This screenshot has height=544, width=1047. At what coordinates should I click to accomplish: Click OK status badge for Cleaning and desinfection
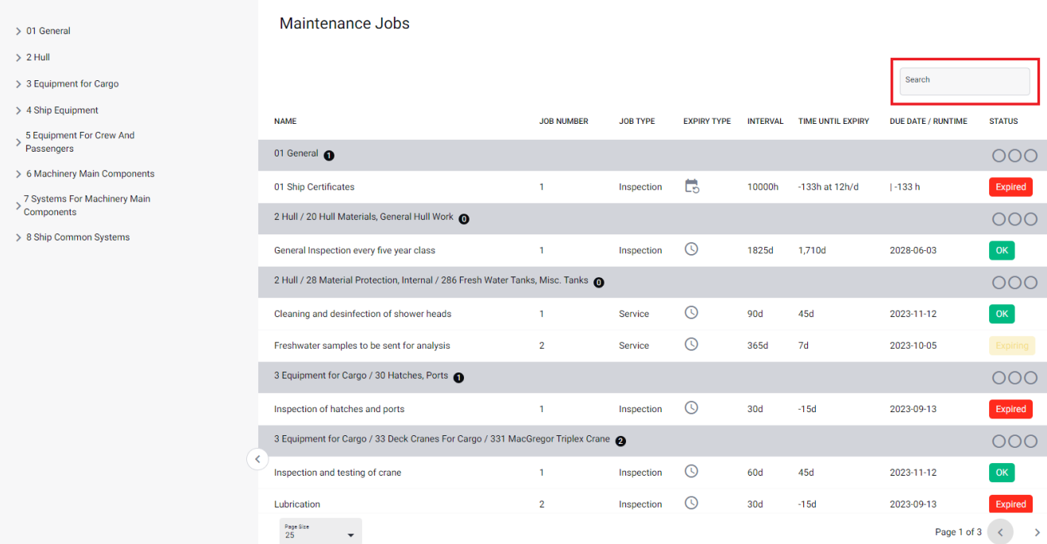(x=1002, y=314)
